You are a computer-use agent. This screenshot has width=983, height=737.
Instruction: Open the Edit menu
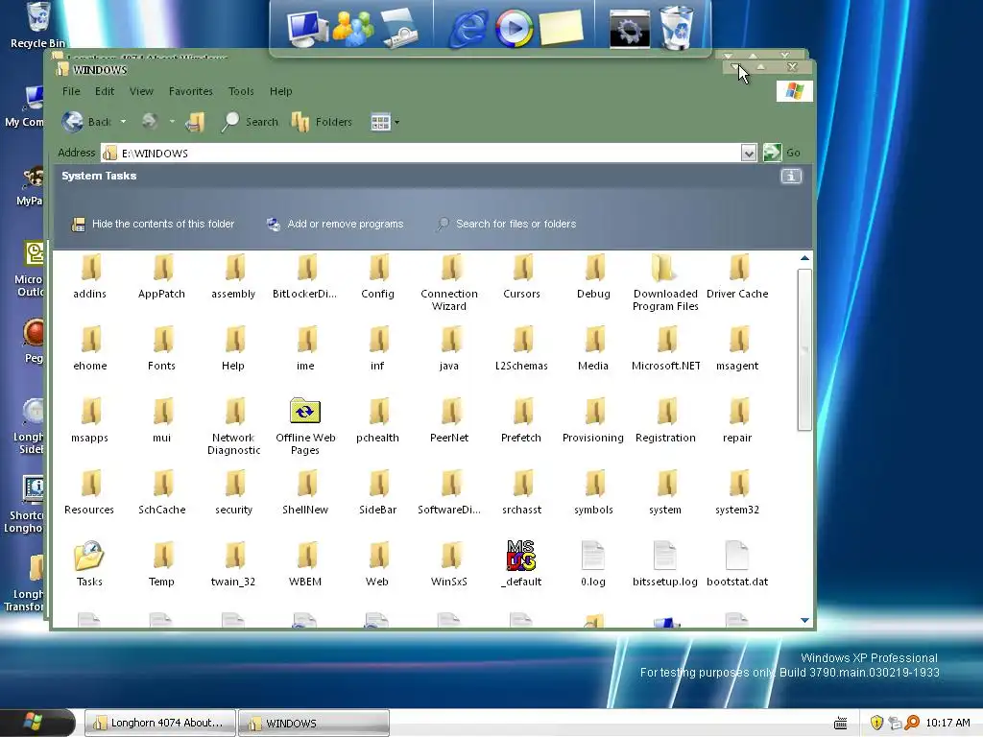[105, 91]
